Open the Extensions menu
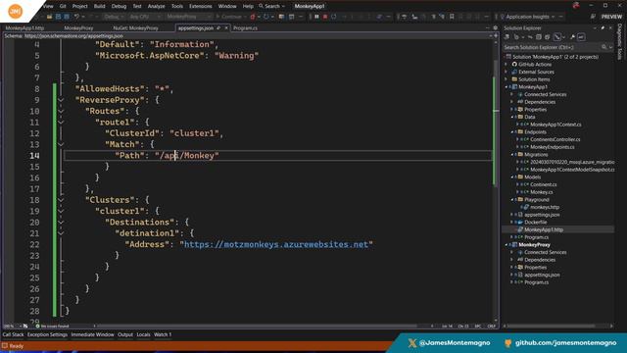 pyautogui.click(x=200, y=6)
